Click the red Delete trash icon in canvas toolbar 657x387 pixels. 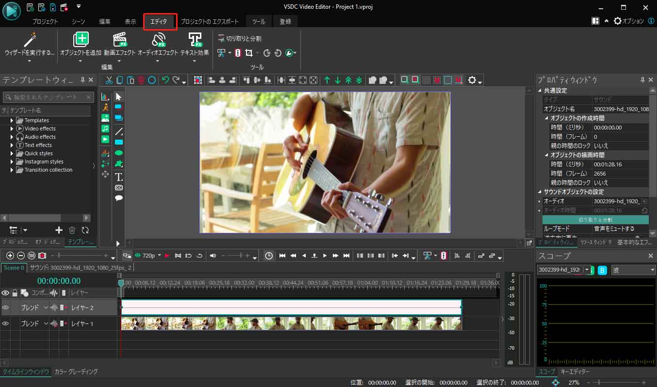[141, 81]
